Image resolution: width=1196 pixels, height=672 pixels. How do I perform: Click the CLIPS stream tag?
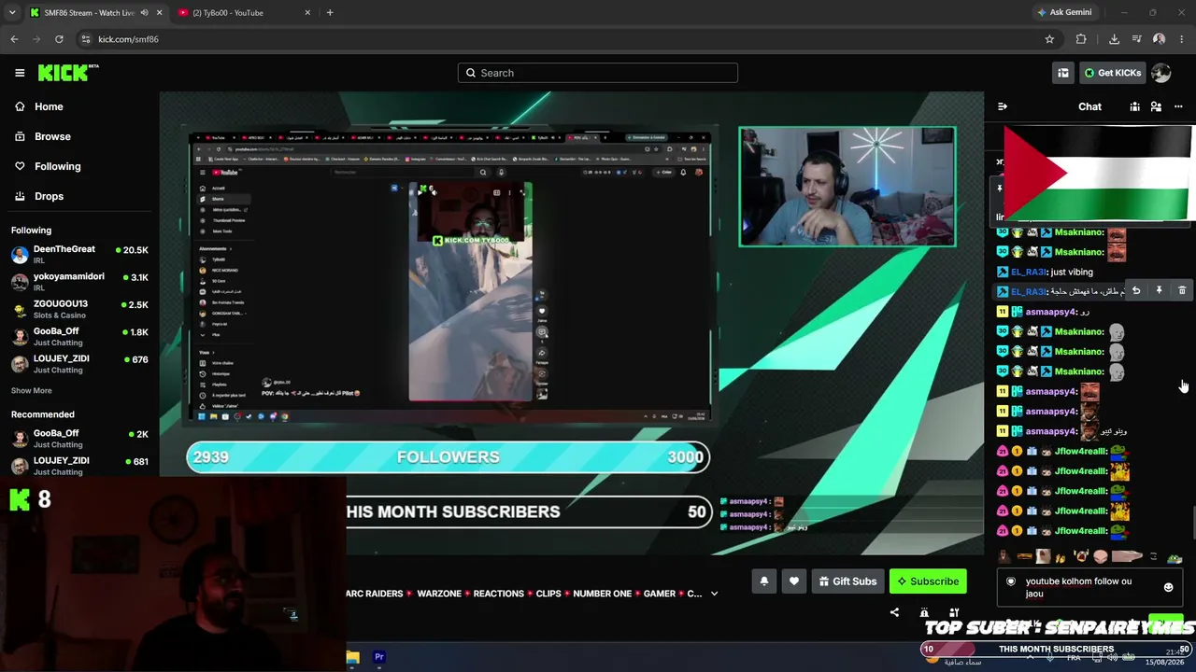tap(548, 594)
